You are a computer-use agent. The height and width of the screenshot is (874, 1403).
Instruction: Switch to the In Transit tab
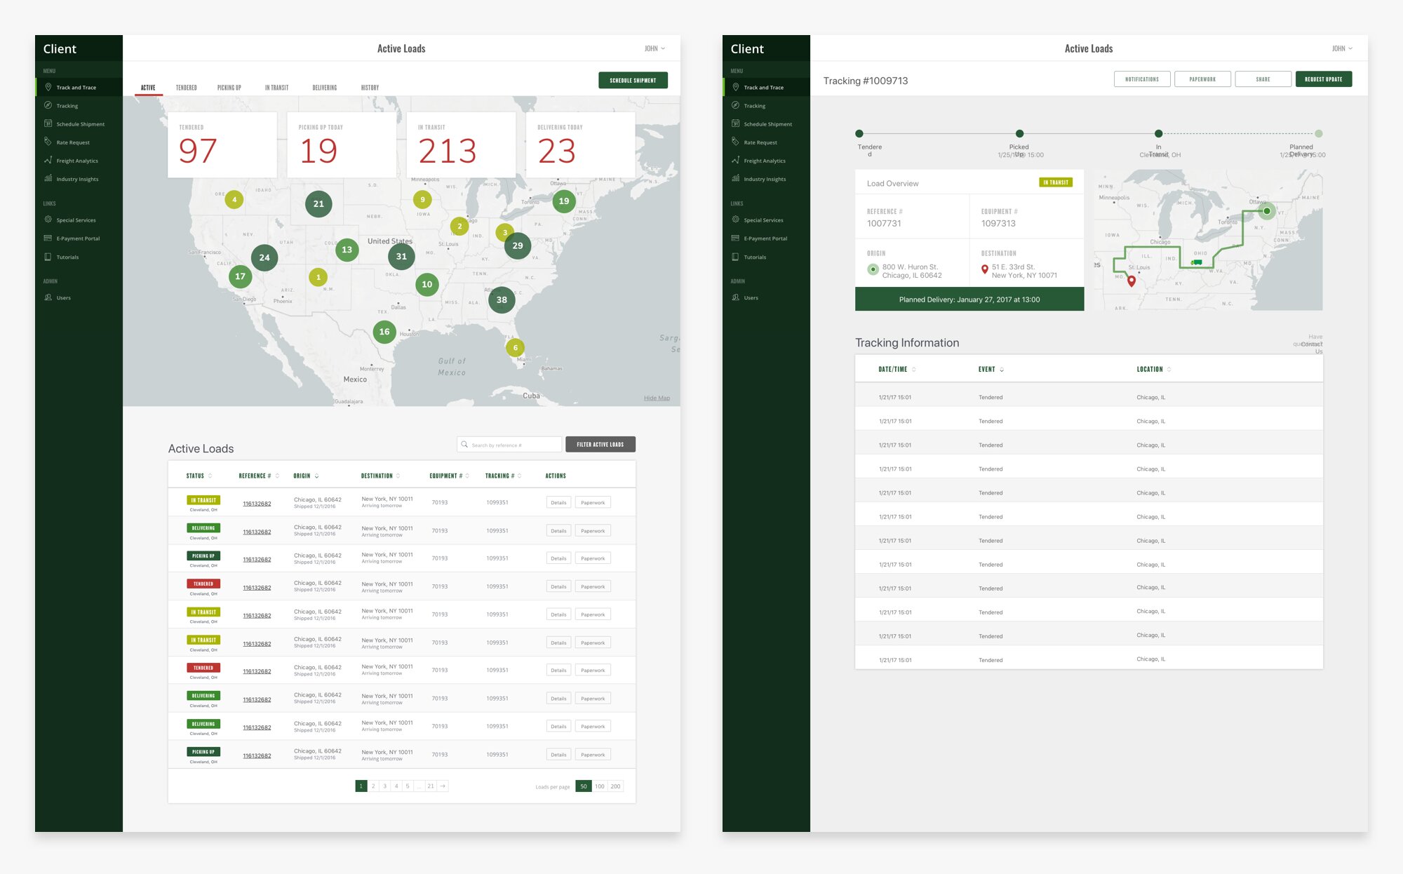(276, 88)
